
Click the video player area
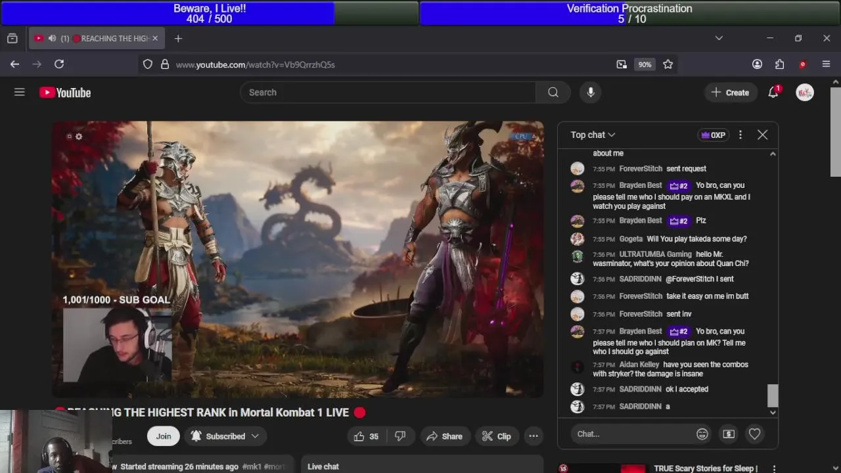pos(298,259)
